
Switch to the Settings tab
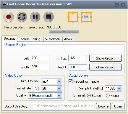tap(9, 38)
